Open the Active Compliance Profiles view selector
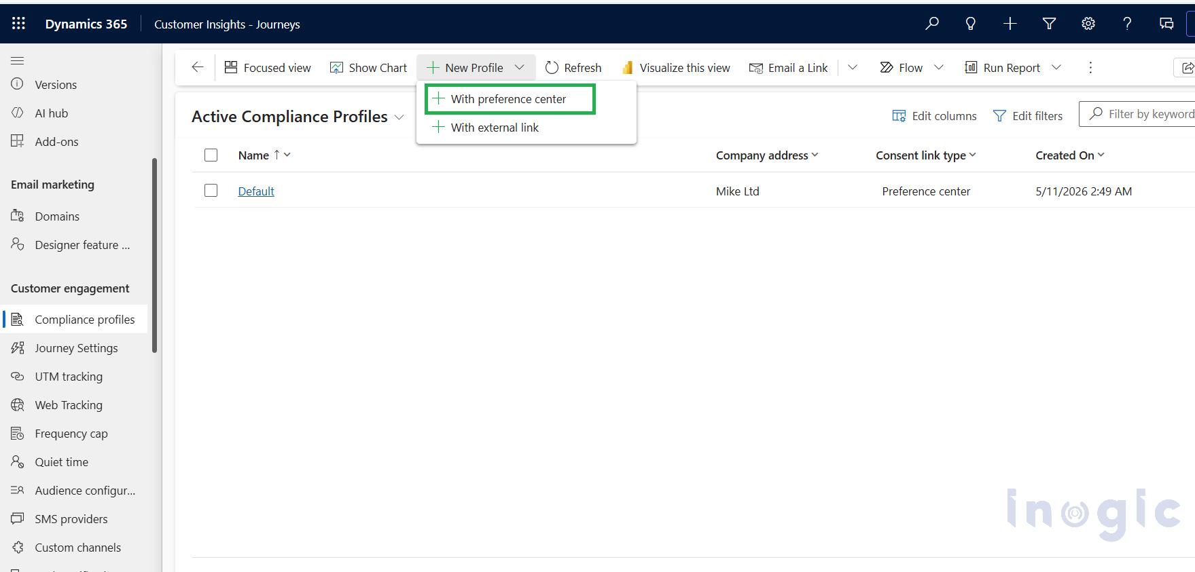1195x572 pixels. (x=298, y=117)
